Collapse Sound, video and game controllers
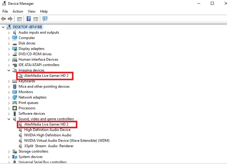Viewport: 227px width, 164px height. [9, 119]
